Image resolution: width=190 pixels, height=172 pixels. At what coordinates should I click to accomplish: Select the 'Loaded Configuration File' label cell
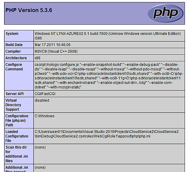pos(19,136)
